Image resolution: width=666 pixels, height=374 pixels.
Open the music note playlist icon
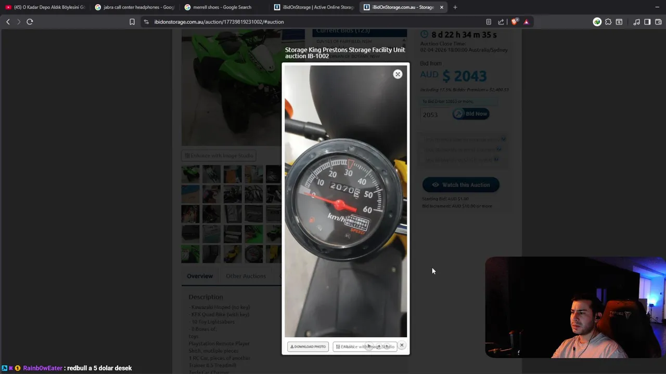point(636,22)
